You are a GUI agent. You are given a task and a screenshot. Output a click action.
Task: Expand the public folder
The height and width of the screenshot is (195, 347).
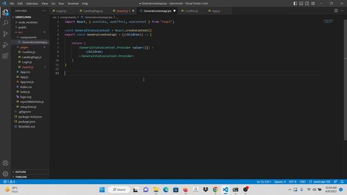(x=22, y=28)
